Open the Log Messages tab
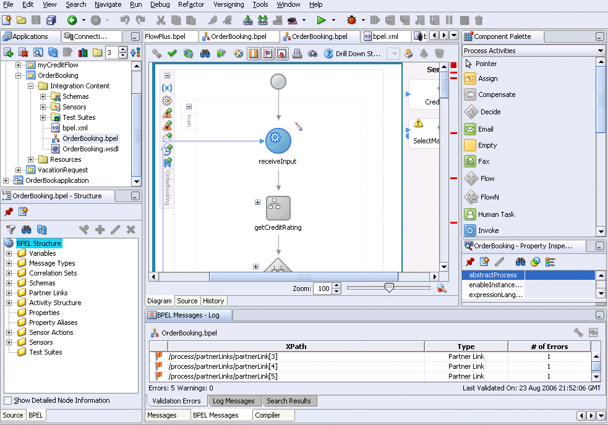The height and width of the screenshot is (425, 608). click(233, 401)
